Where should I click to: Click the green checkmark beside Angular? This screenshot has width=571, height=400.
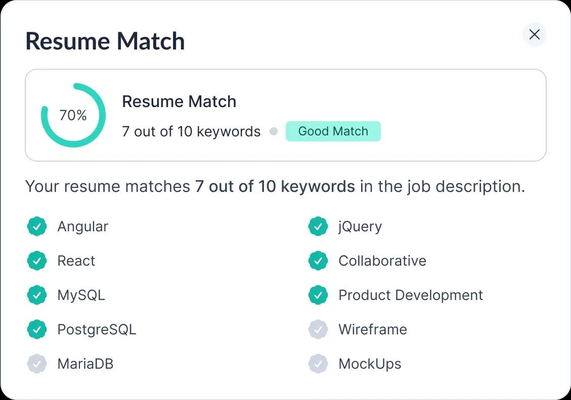[37, 227]
